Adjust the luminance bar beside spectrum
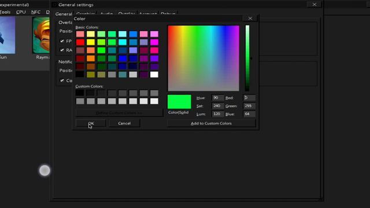 point(247,58)
